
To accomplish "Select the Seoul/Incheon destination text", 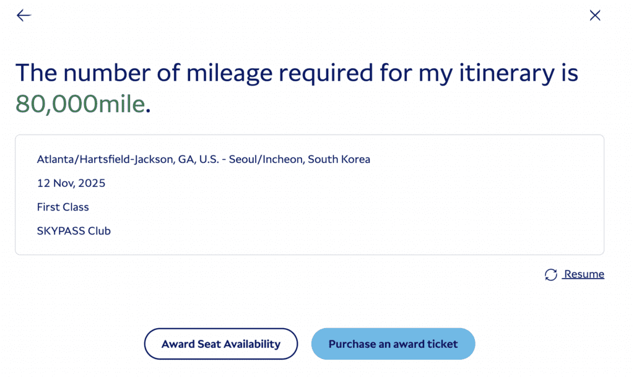I will [x=266, y=160].
